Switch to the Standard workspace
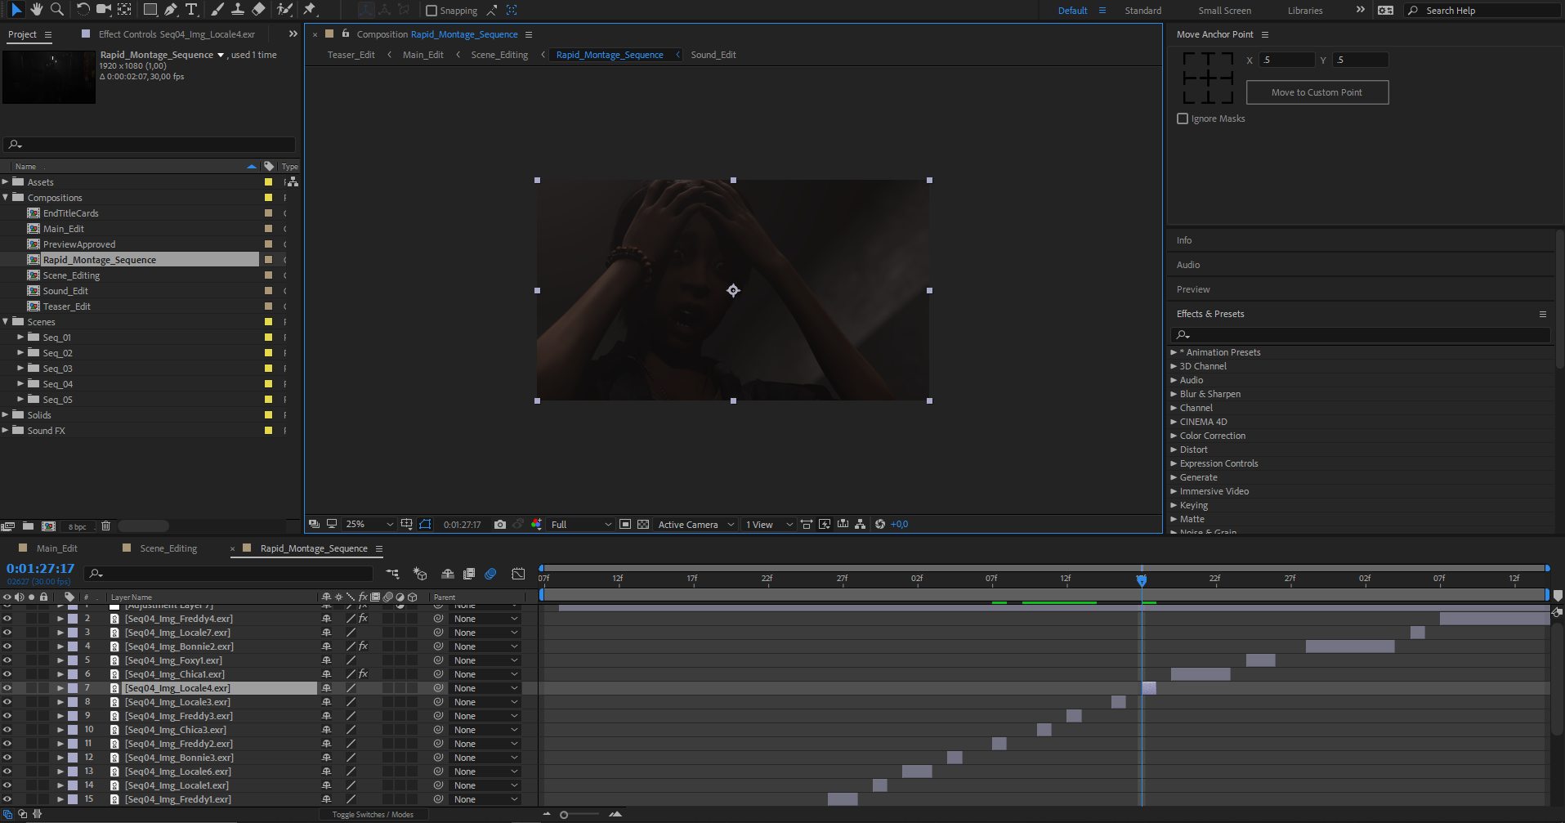The width and height of the screenshot is (1565, 823). (1142, 11)
